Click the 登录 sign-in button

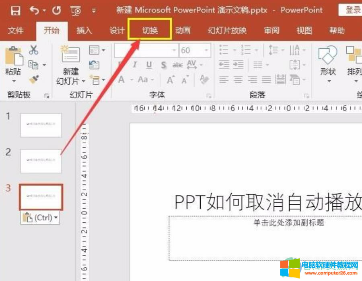[352, 10]
